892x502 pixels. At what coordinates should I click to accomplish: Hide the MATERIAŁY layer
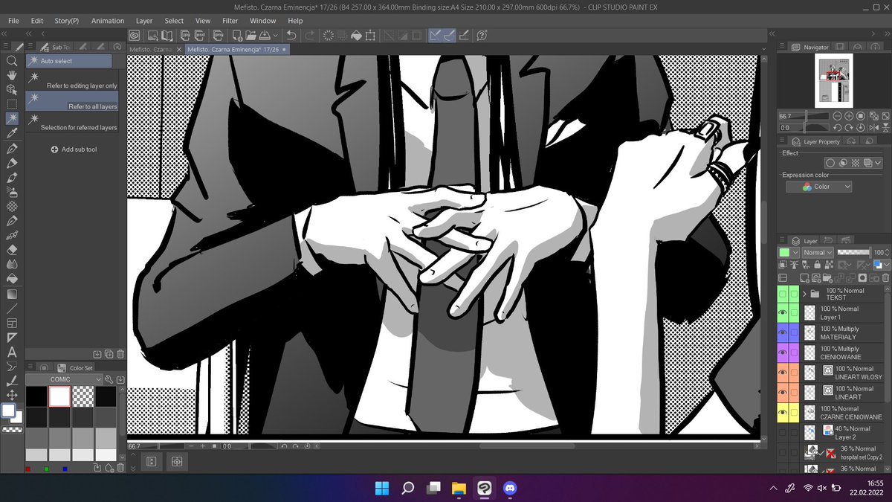pyautogui.click(x=782, y=332)
